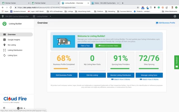Go to My Listing section
The image size is (179, 112).
[x=12, y=45]
